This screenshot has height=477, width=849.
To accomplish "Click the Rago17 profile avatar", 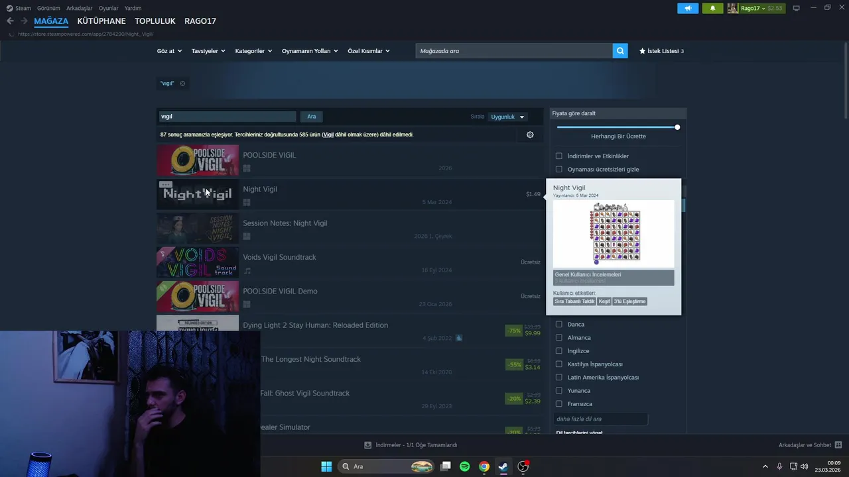I will pyautogui.click(x=733, y=8).
